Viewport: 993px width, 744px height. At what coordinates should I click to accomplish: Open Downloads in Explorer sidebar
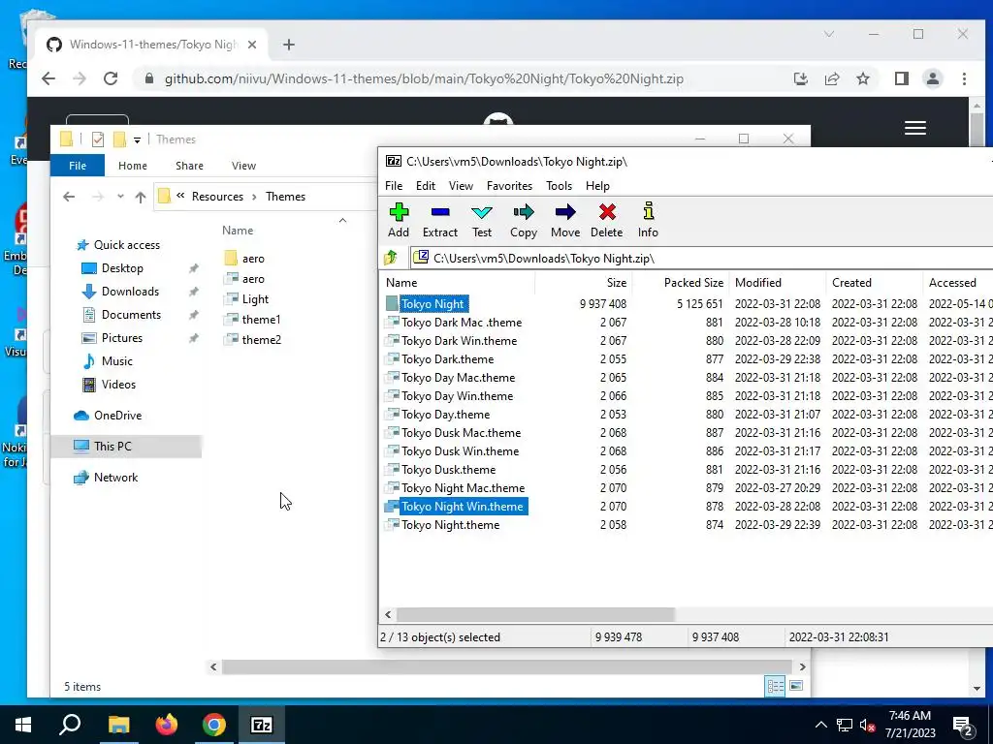click(130, 292)
